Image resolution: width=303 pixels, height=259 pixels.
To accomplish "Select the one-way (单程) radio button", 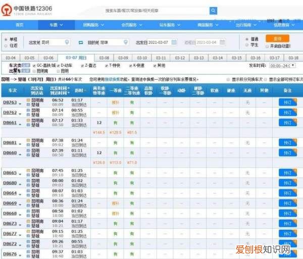I will tap(6, 39).
